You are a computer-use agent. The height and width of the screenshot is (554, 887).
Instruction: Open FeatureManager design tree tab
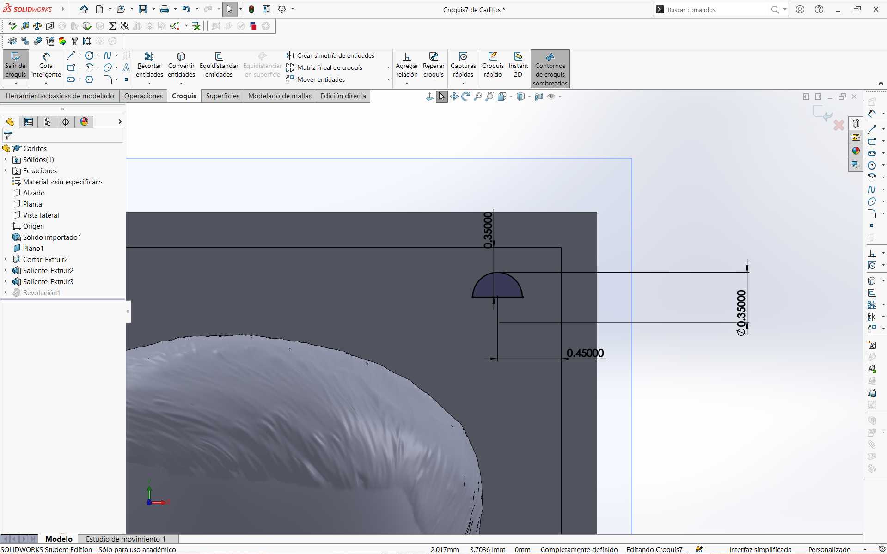pos(10,122)
